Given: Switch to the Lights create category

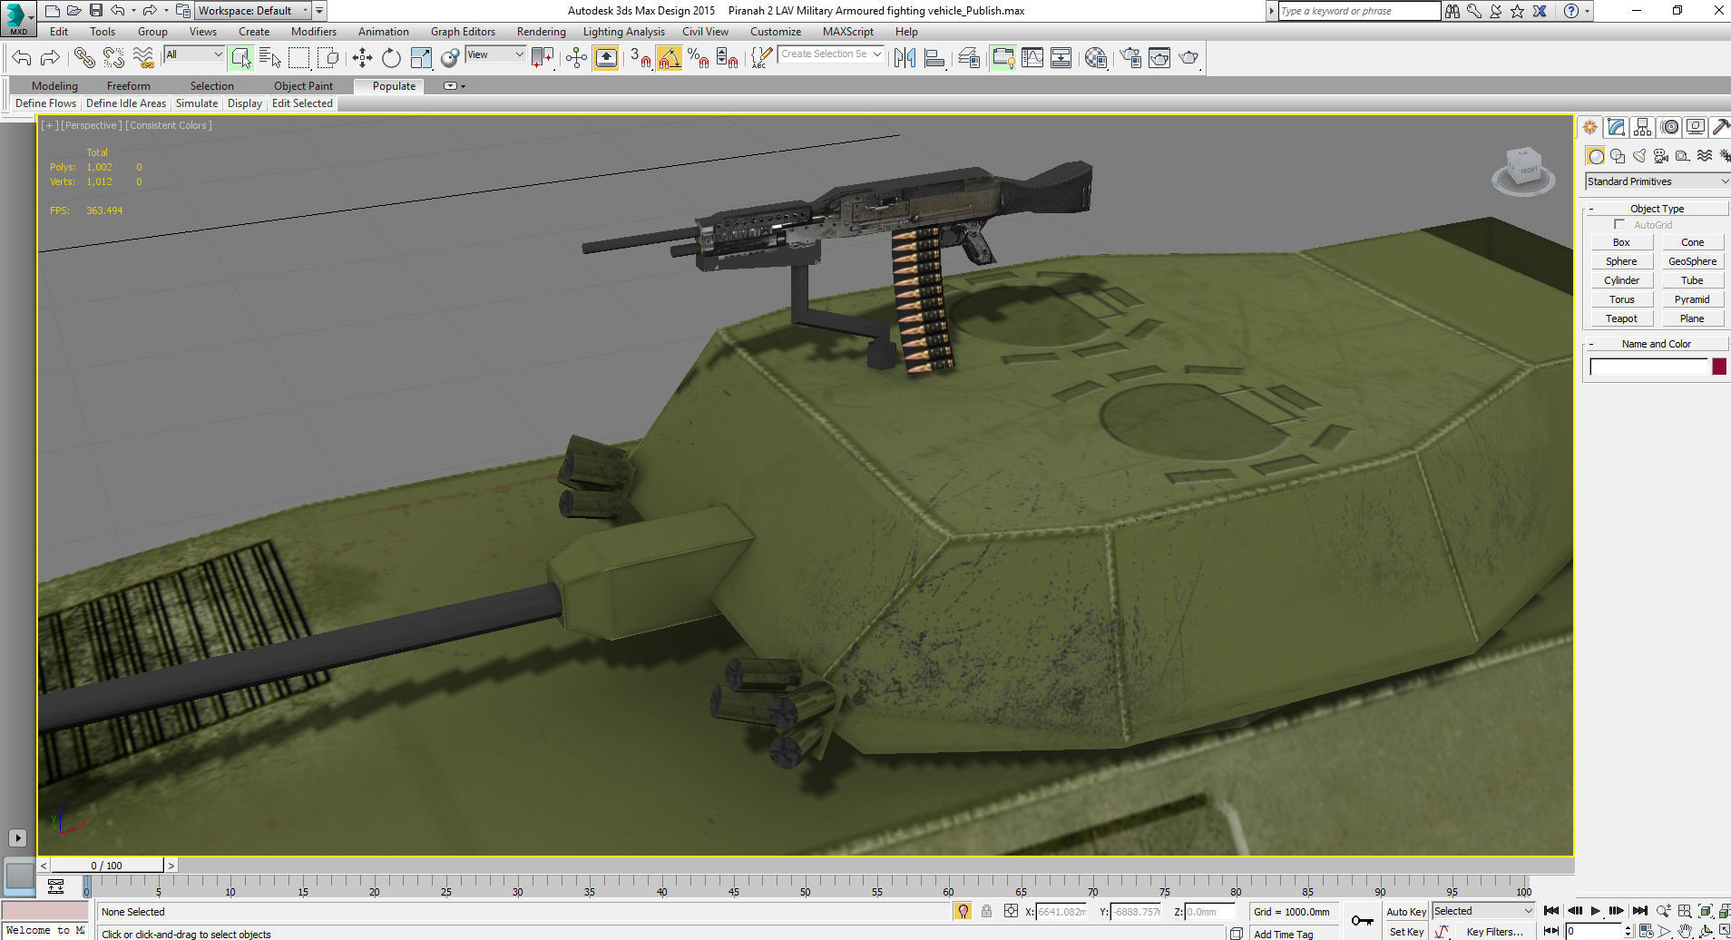Looking at the screenshot, I should [1639, 156].
